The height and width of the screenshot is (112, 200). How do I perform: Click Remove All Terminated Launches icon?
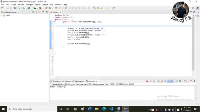pos(154,81)
